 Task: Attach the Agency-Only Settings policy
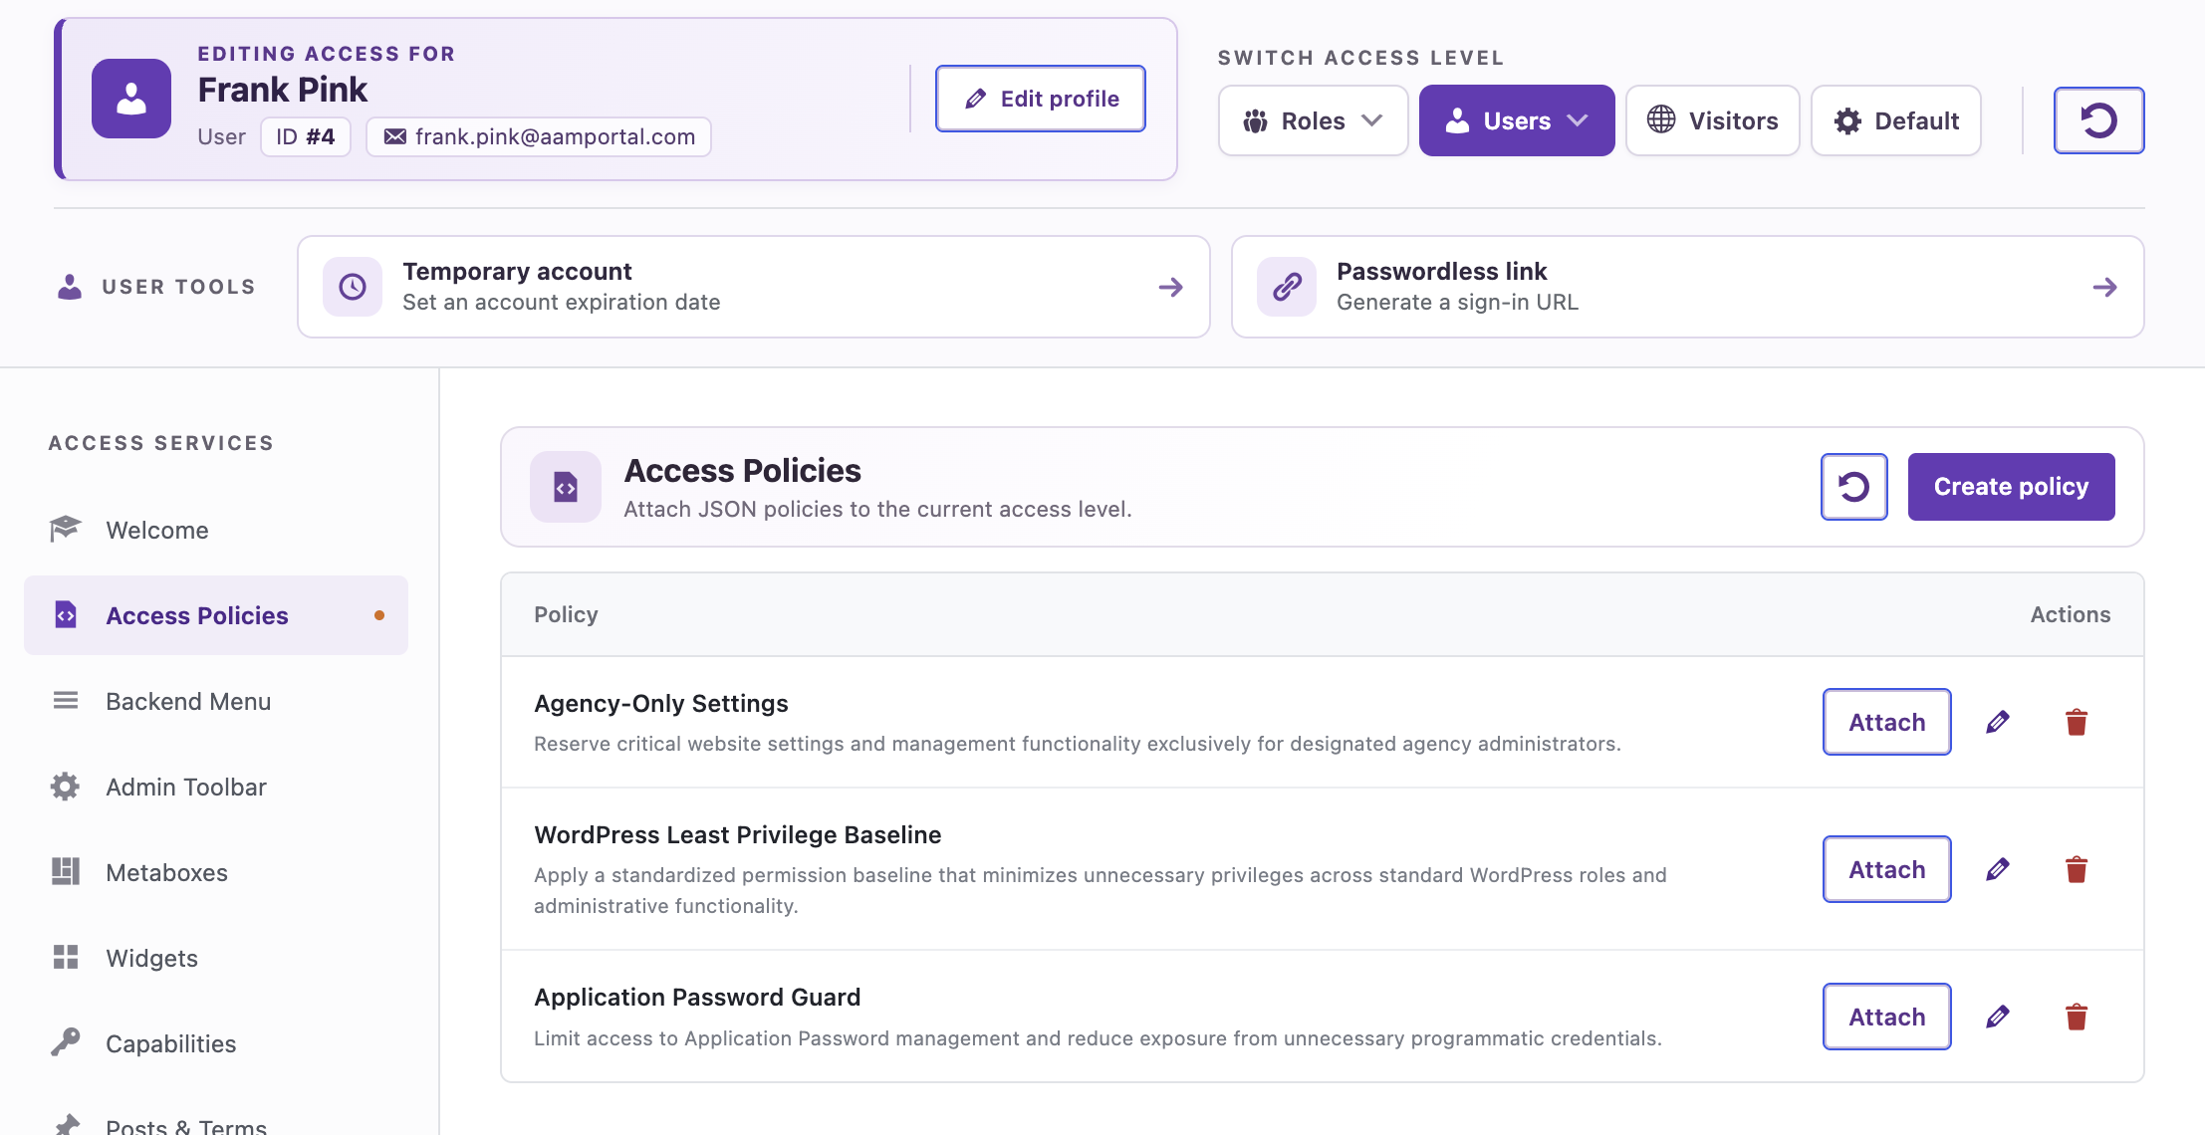click(1886, 722)
